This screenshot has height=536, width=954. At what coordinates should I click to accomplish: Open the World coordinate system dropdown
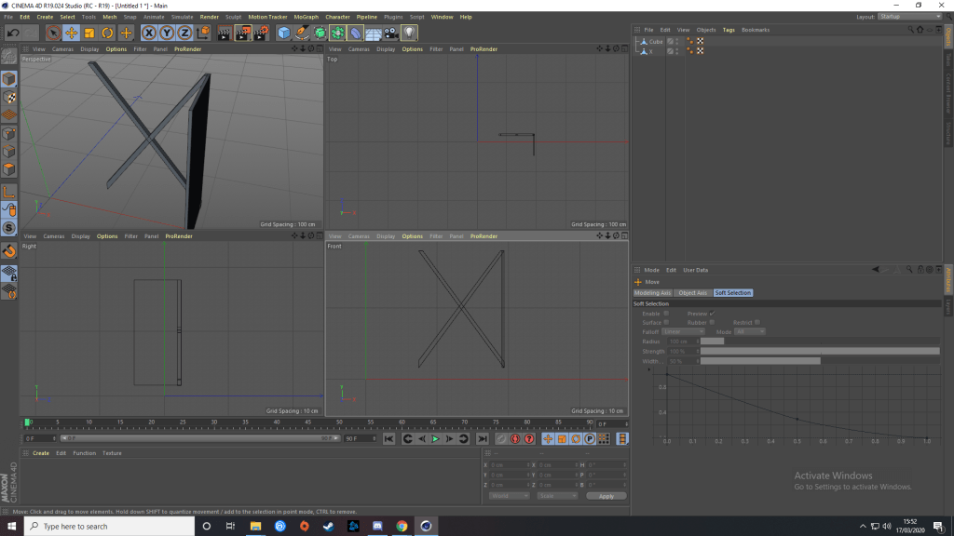pos(509,496)
